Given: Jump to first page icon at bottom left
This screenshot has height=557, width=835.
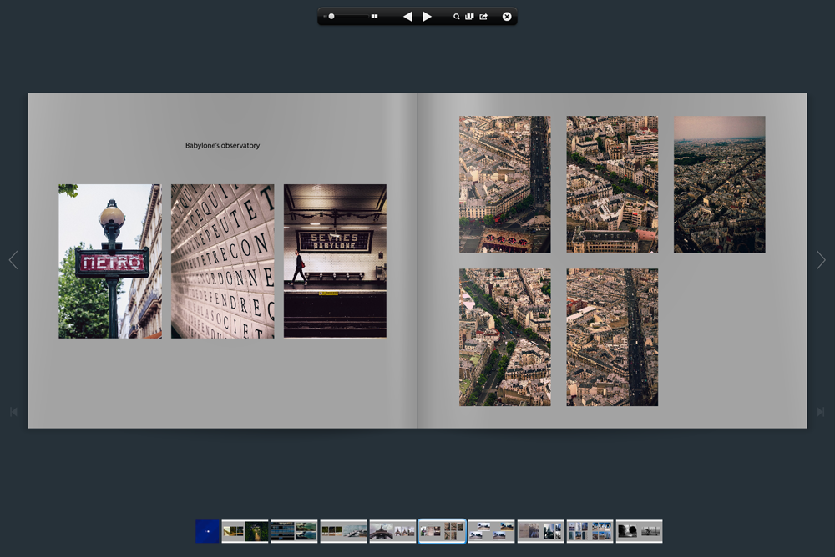Looking at the screenshot, I should coord(13,412).
